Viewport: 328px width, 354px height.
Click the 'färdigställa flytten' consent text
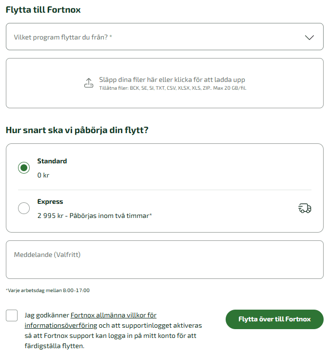pyautogui.click(x=55, y=346)
